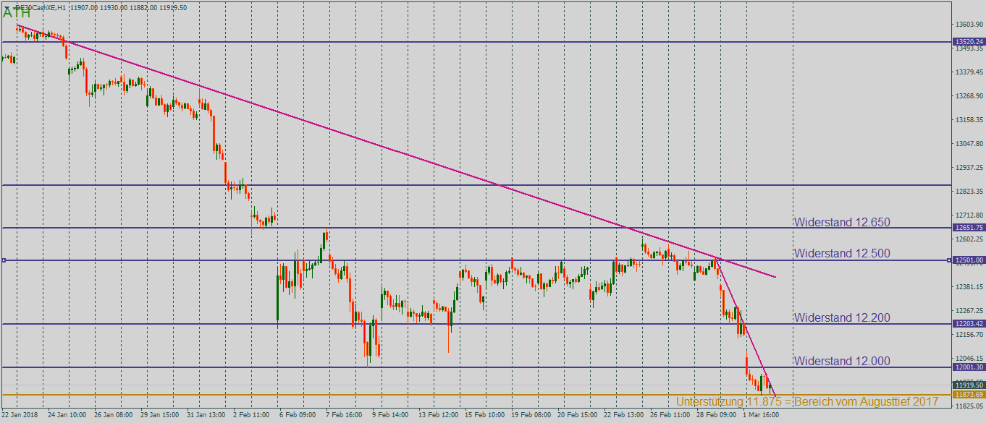Viewport: 986px width, 423px height.
Task: Click the 13520.24 price tag
Action: coord(969,42)
